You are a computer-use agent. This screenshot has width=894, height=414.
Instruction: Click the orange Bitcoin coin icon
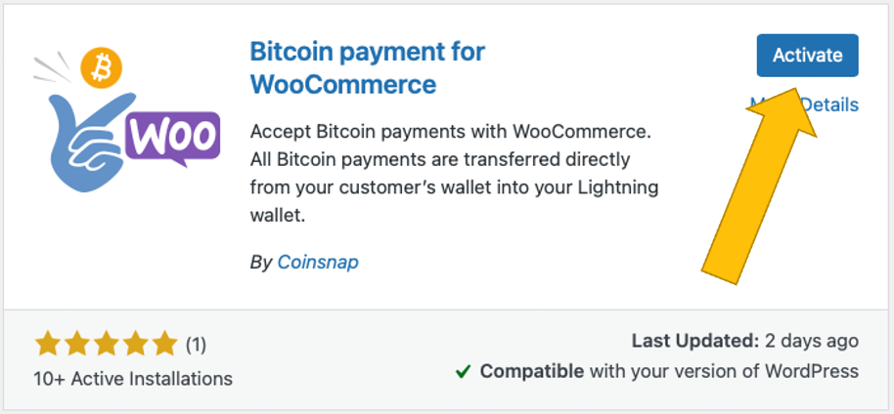[99, 67]
